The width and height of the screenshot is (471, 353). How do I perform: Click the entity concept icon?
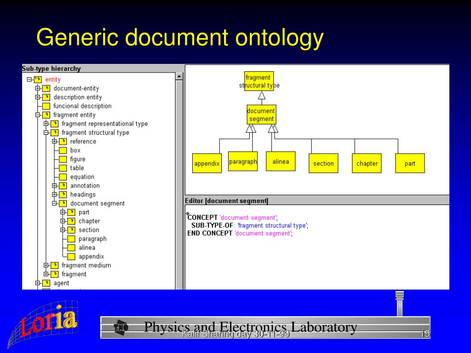point(38,80)
